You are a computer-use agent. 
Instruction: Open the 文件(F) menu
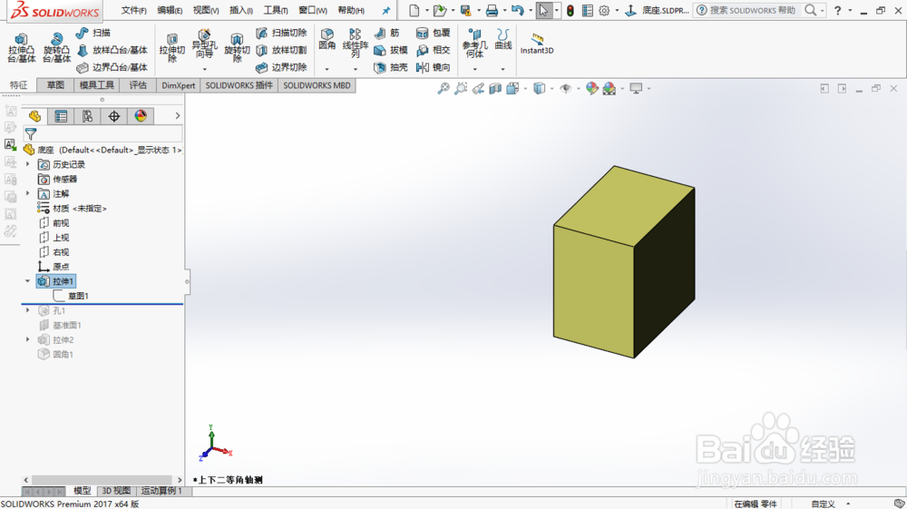[133, 10]
